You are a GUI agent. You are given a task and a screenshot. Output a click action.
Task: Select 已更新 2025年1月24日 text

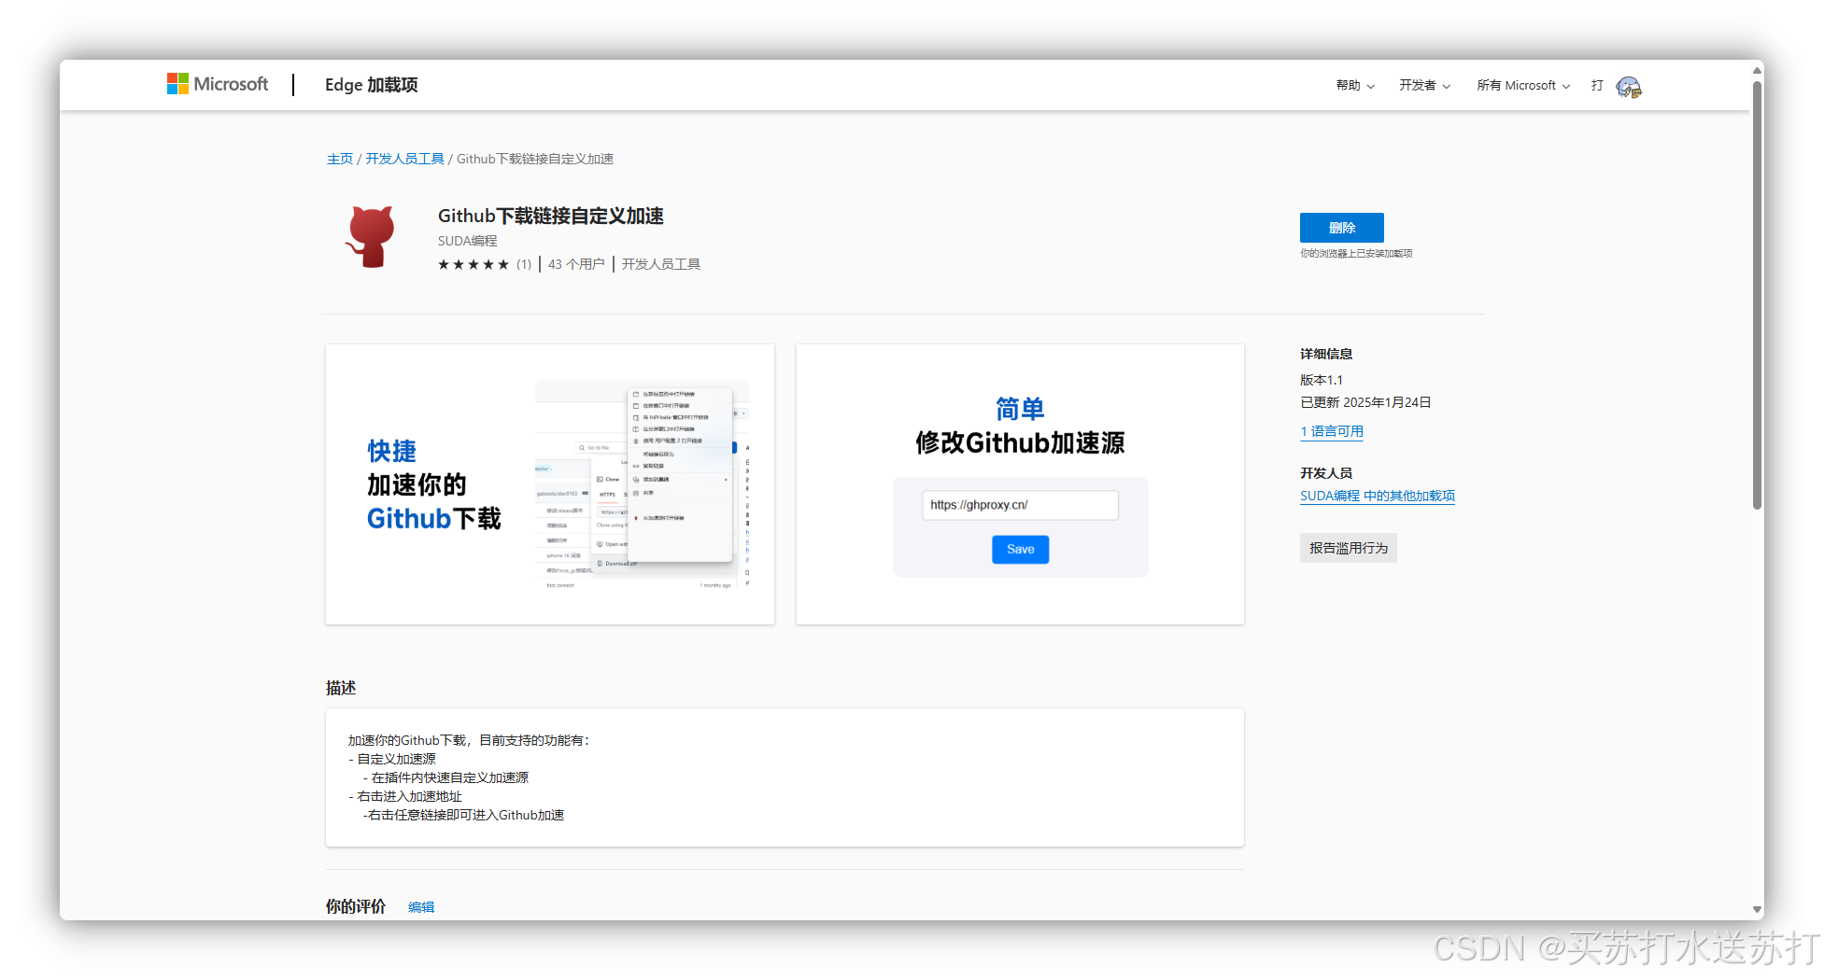coord(1365,402)
